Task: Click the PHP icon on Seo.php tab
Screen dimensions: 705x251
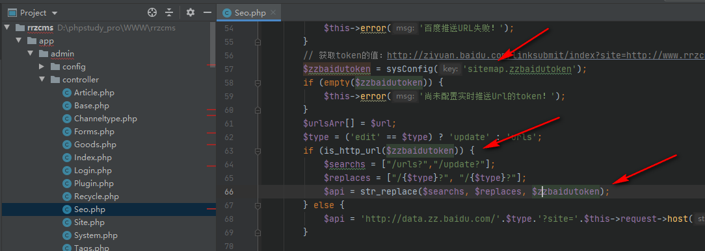Action: [228, 12]
